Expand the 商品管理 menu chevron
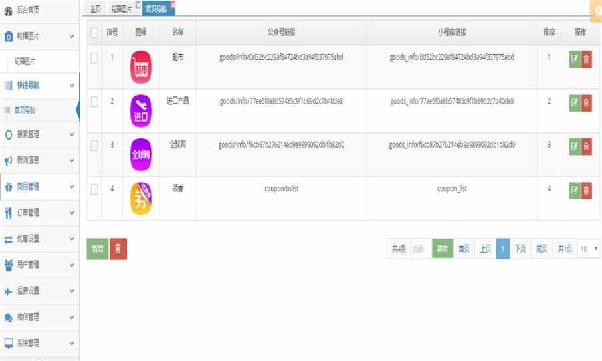The image size is (602, 361). tap(72, 187)
